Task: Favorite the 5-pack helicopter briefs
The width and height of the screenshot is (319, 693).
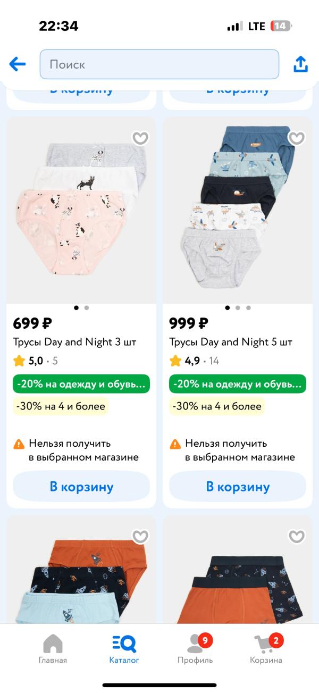Action: 297,138
